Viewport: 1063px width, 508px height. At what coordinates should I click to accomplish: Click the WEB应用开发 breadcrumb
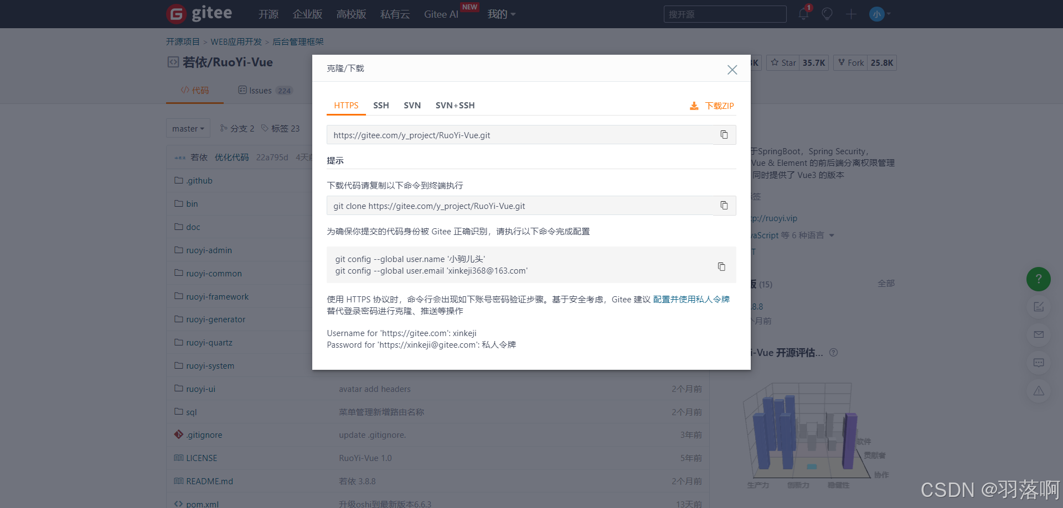coord(236,41)
